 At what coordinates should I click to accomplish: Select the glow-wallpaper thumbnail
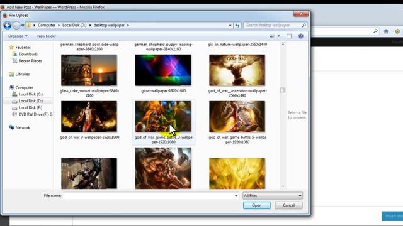click(x=163, y=70)
